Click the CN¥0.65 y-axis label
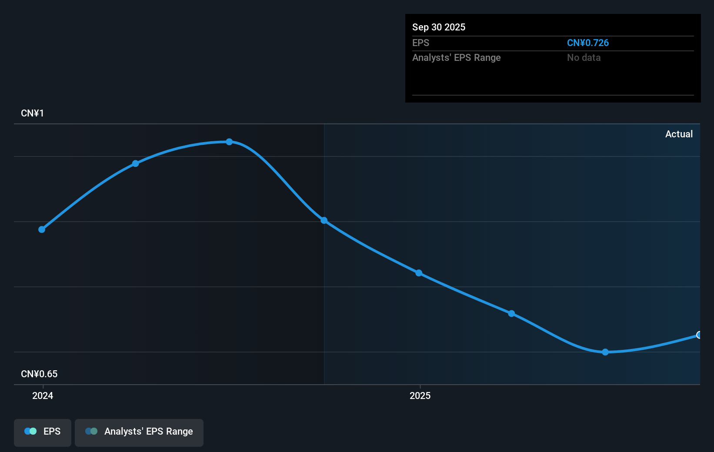Screen dimensions: 714x452 (x=39, y=374)
